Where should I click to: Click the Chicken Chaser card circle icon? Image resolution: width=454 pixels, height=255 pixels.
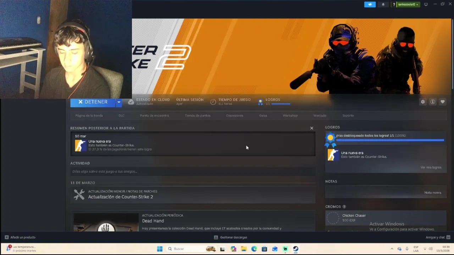pos(333,218)
